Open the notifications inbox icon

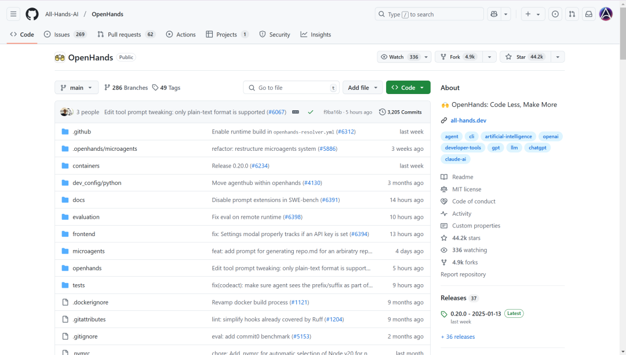pyautogui.click(x=588, y=14)
